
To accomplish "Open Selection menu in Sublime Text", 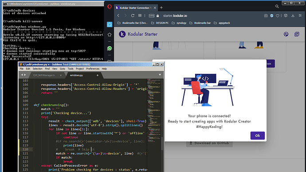I will 37,69.
